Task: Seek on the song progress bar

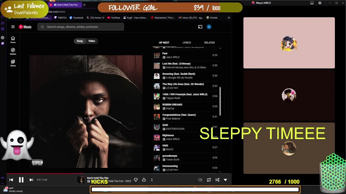Action: point(119,174)
